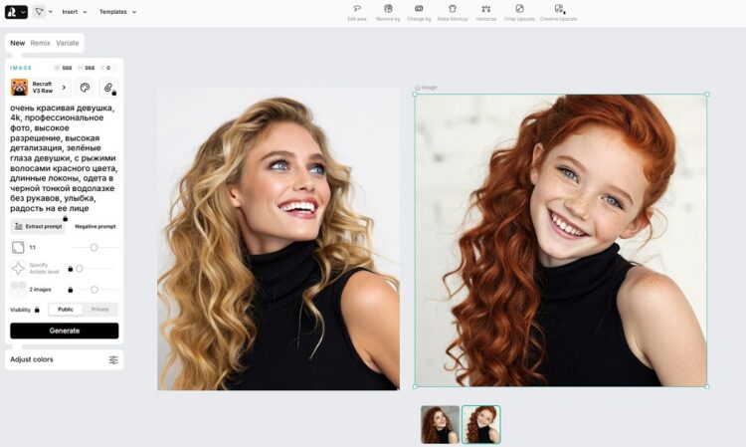This screenshot has height=447, width=746.
Task: Open the Recraft V3 Raw model selector
Action: pyautogui.click(x=41, y=88)
